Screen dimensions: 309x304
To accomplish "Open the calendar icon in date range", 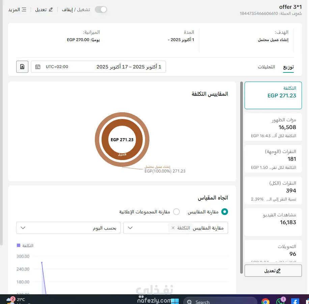I will 38,67.
